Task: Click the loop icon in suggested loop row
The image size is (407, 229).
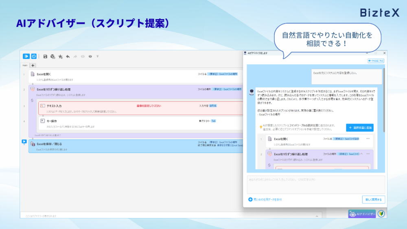Action: tap(270, 154)
